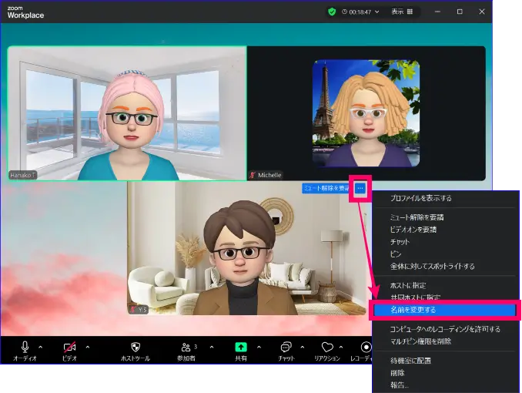Open the Reactions heart icon
The image size is (522, 393).
(x=327, y=347)
